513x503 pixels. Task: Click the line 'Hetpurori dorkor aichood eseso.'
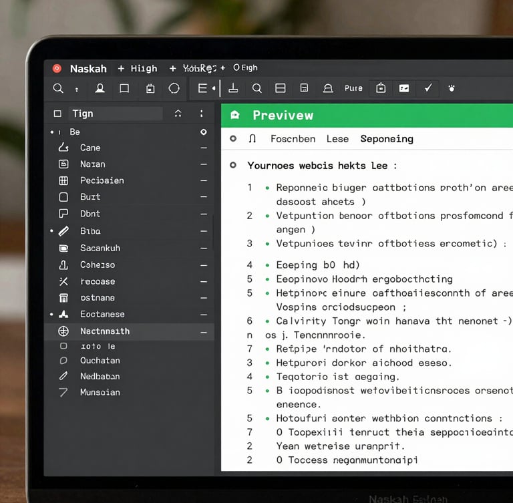coord(364,363)
